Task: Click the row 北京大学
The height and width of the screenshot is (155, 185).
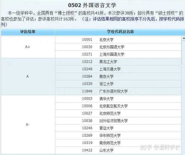Action: coord(118,40)
